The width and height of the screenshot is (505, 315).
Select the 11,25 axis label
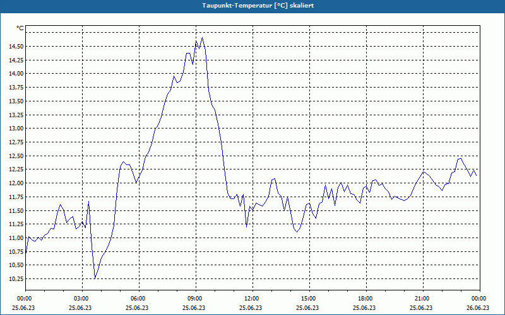tap(16, 224)
